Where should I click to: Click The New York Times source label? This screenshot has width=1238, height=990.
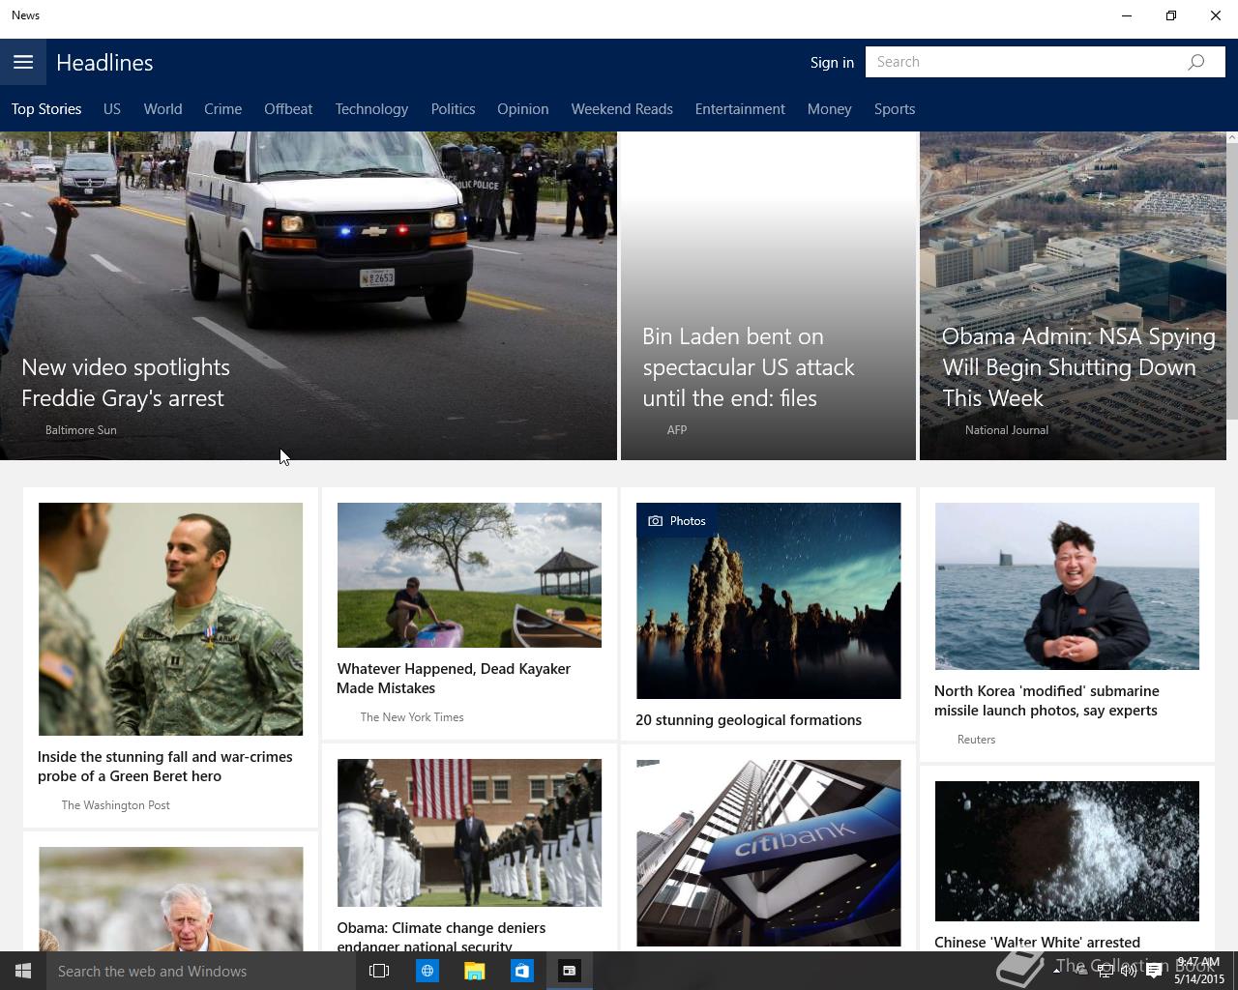tap(412, 717)
